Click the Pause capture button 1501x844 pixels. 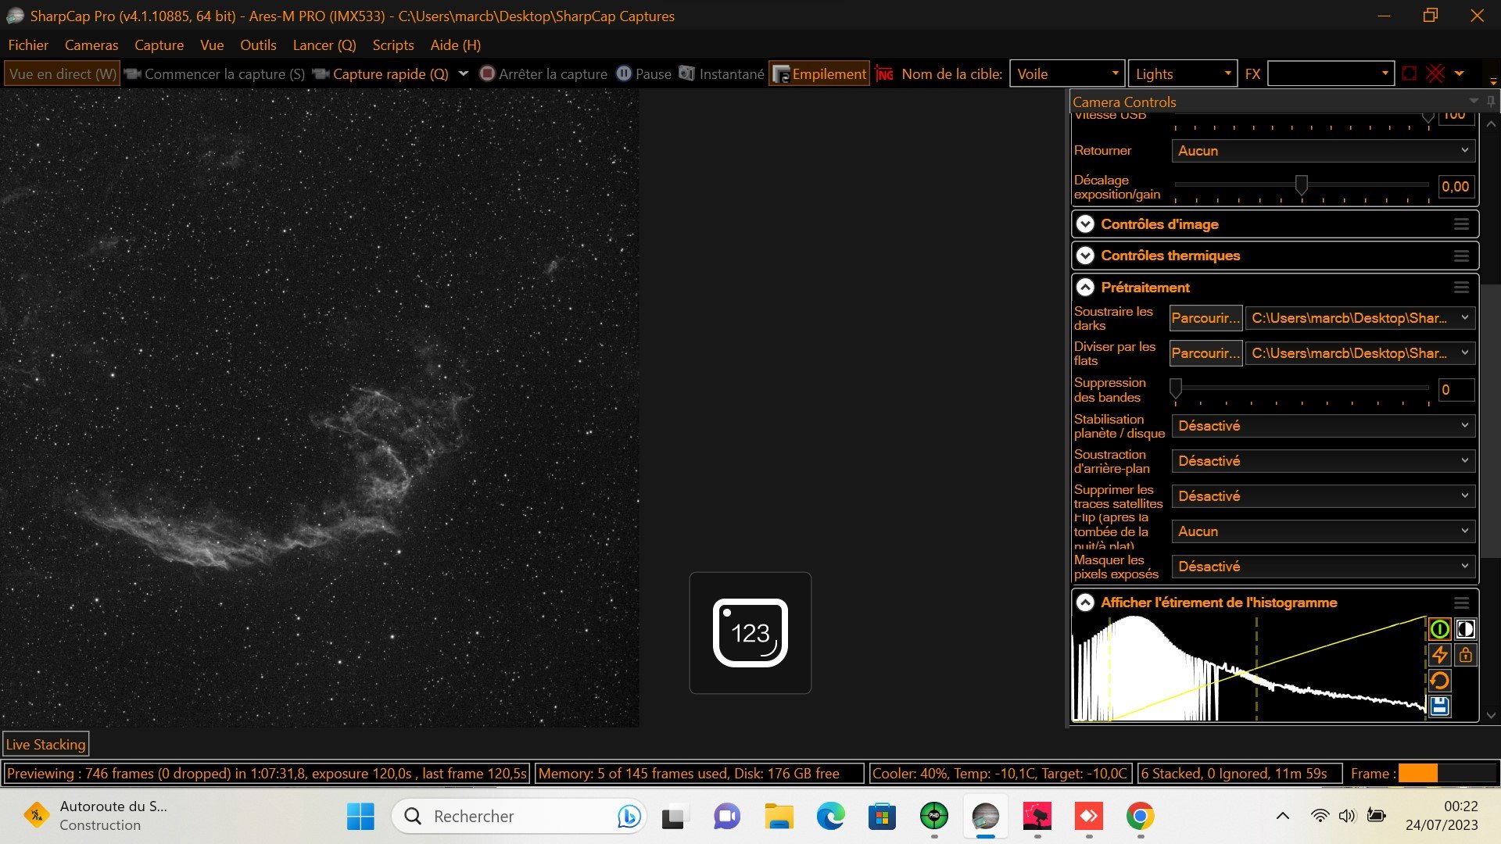(x=644, y=73)
